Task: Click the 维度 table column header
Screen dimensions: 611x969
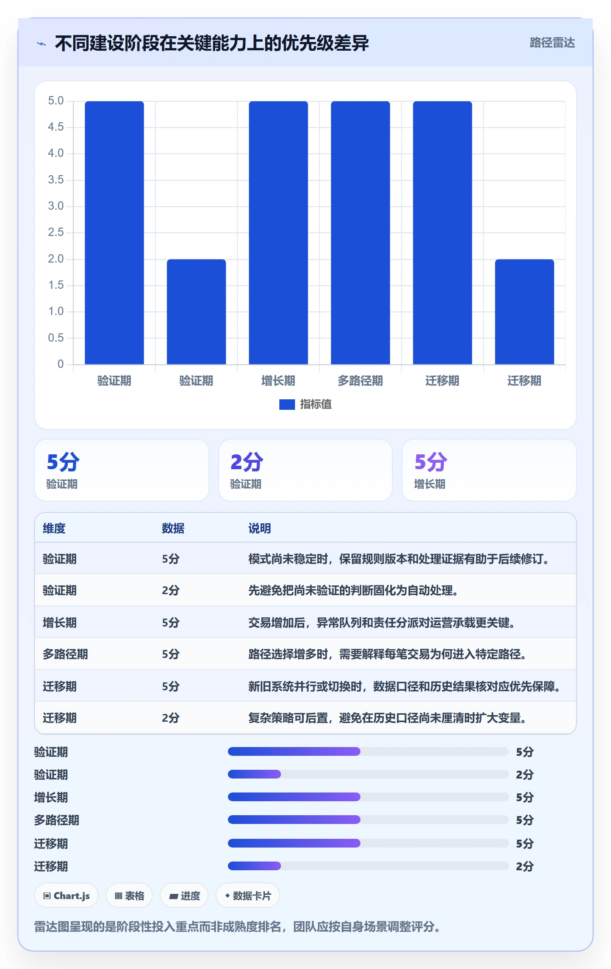Action: point(54,529)
